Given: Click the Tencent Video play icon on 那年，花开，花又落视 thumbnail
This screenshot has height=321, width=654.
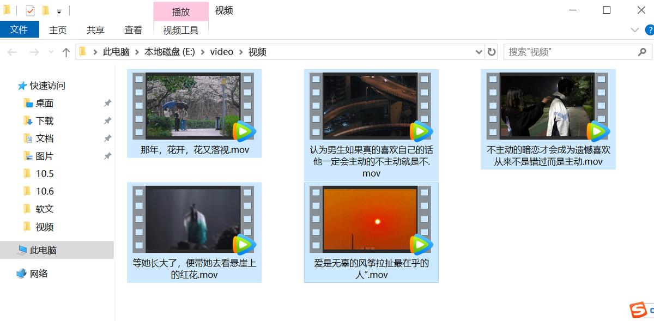Looking at the screenshot, I should coord(243,131).
